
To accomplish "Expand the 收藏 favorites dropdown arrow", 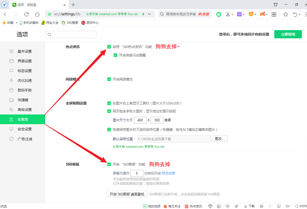I will [x=17, y=23].
